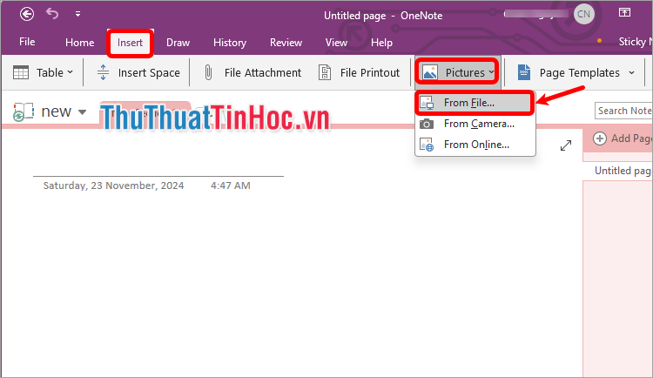The image size is (653, 378).
Task: Go to the History tab
Action: 230,43
